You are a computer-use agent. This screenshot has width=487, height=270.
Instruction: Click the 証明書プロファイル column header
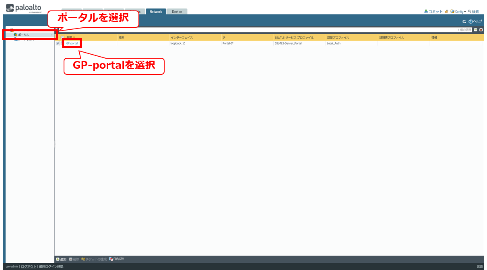tap(404, 37)
